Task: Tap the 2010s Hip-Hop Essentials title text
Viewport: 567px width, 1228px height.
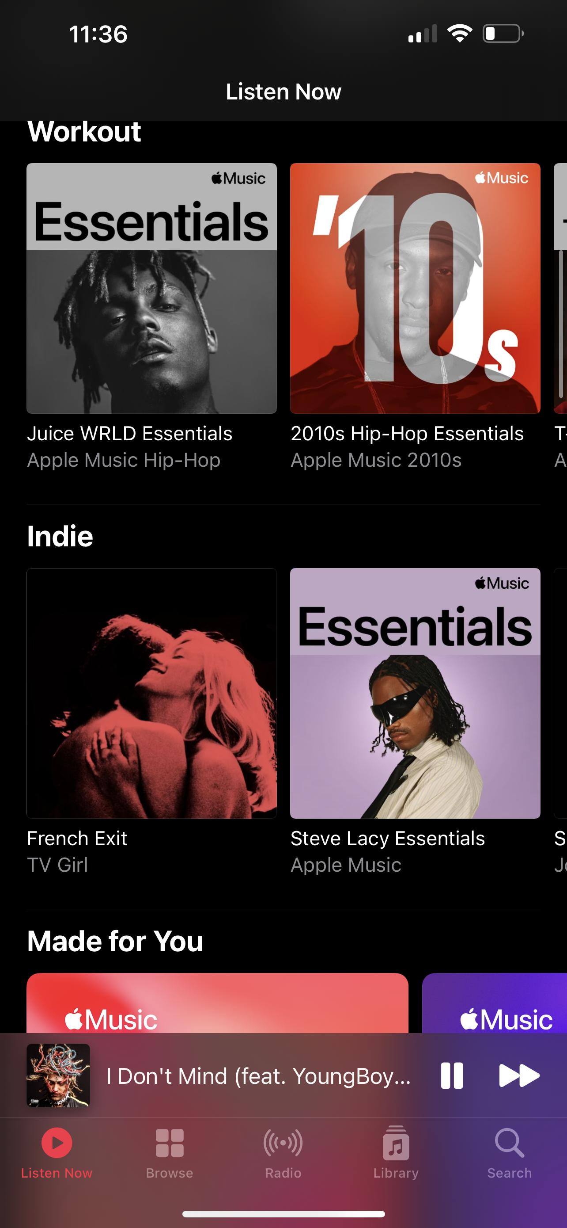Action: (407, 433)
